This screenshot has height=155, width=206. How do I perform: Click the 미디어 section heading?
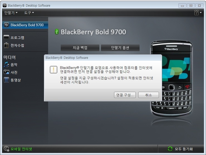9,57
